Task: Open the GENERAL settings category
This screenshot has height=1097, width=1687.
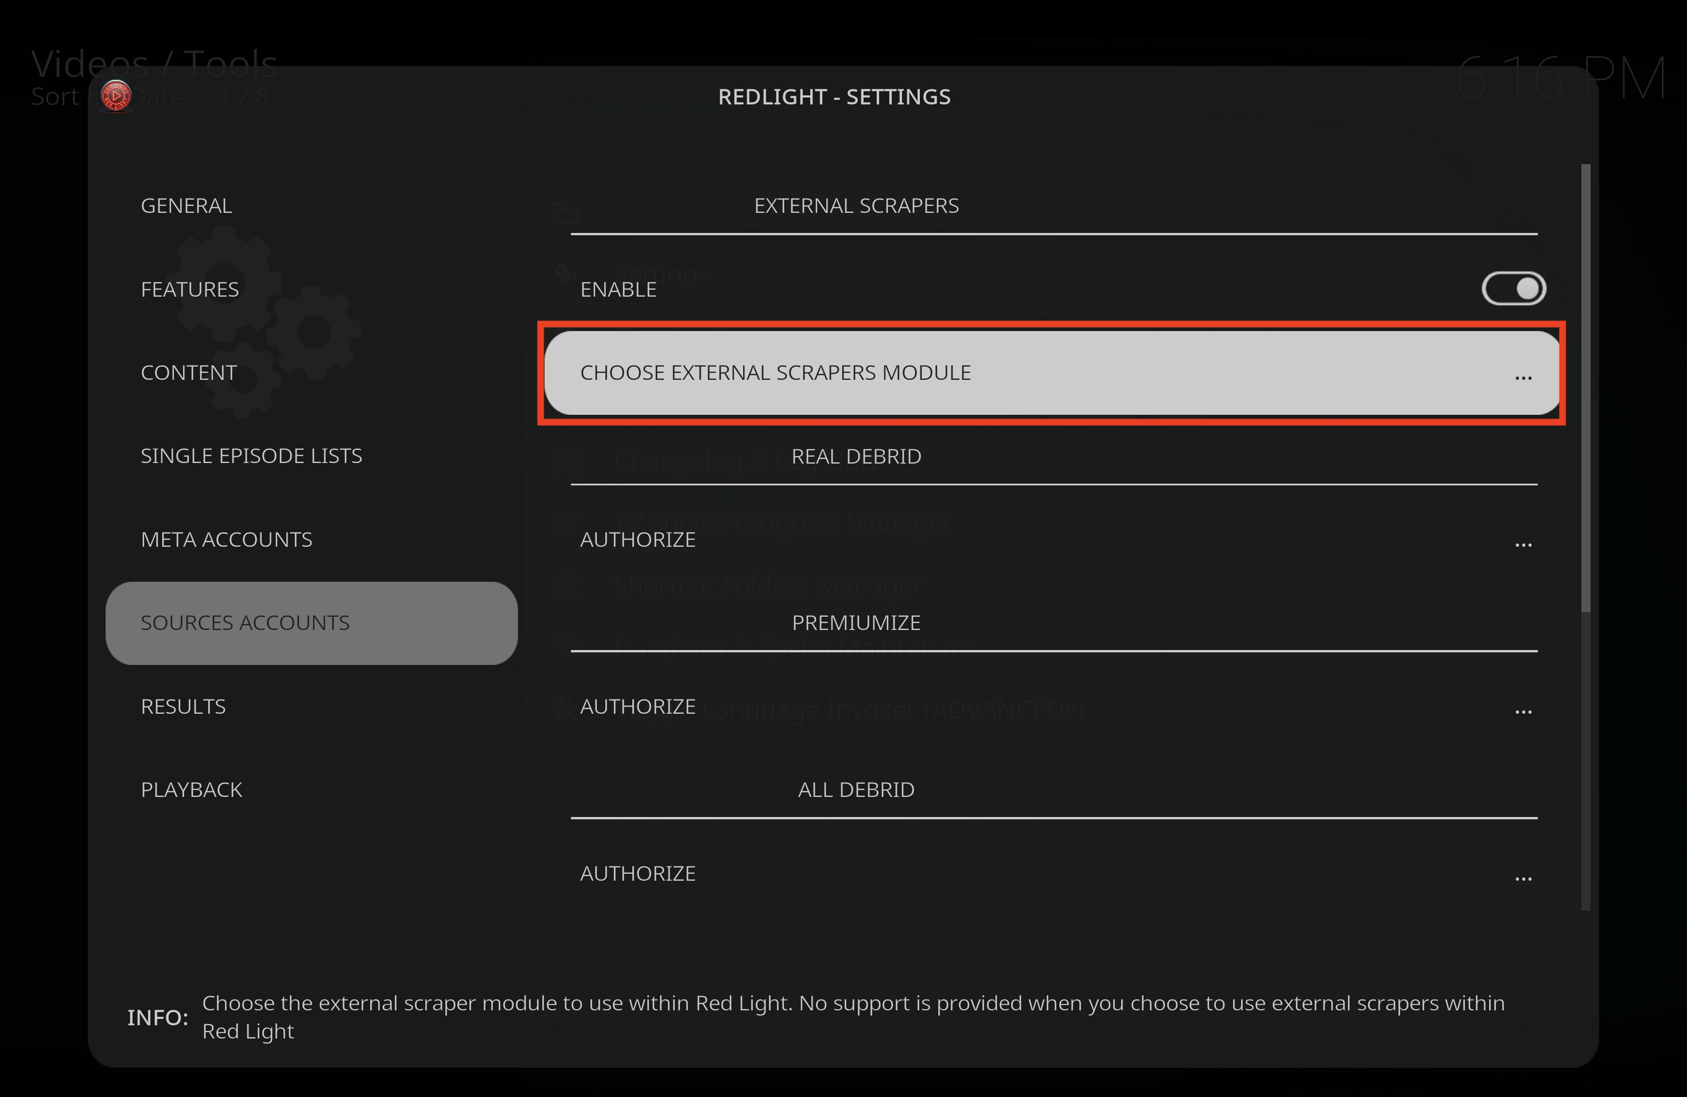Action: [x=311, y=205]
